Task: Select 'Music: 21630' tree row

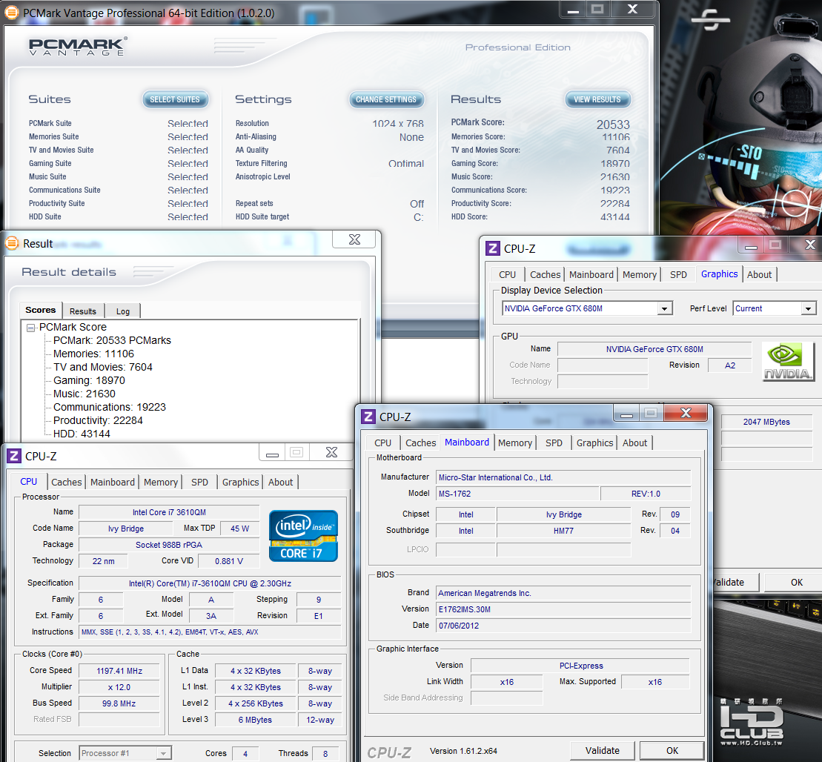Action: (84, 394)
